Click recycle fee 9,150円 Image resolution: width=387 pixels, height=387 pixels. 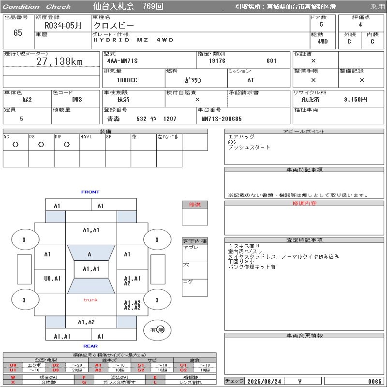pos(356,100)
